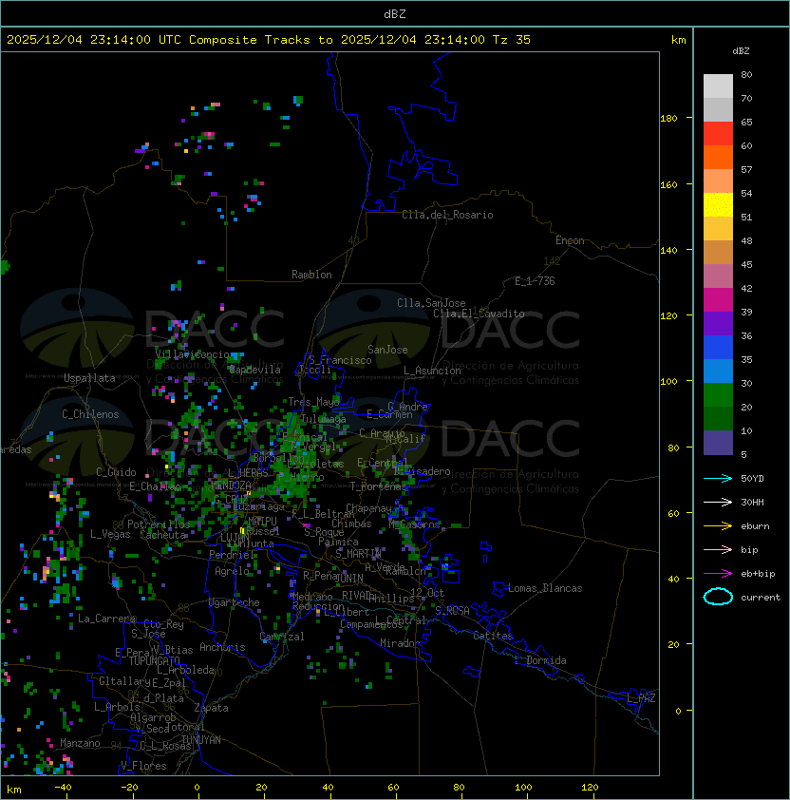Pick the yellow 51–54 dBZ legend swatch
This screenshot has height=800, width=790.
[718, 205]
